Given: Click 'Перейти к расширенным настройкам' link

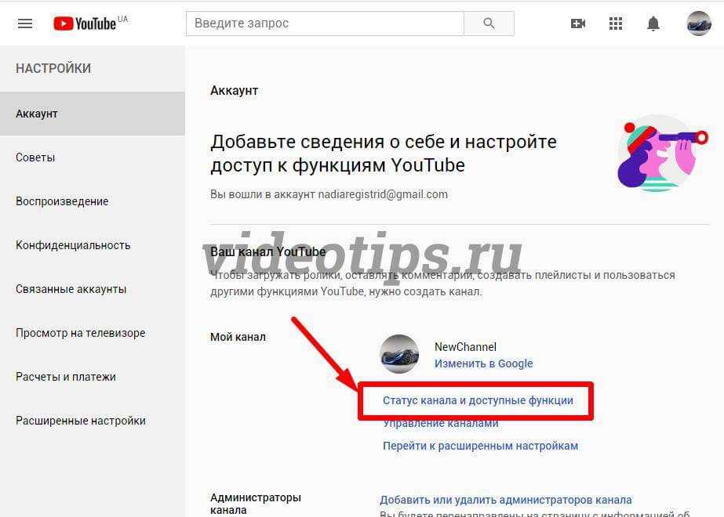Looking at the screenshot, I should pos(480,446).
